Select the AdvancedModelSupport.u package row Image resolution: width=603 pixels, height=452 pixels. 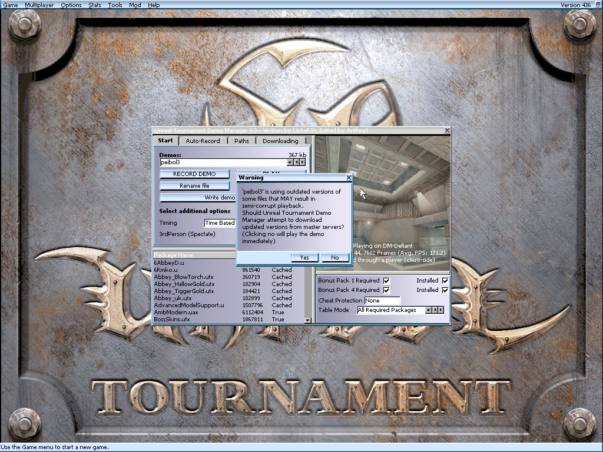[229, 305]
